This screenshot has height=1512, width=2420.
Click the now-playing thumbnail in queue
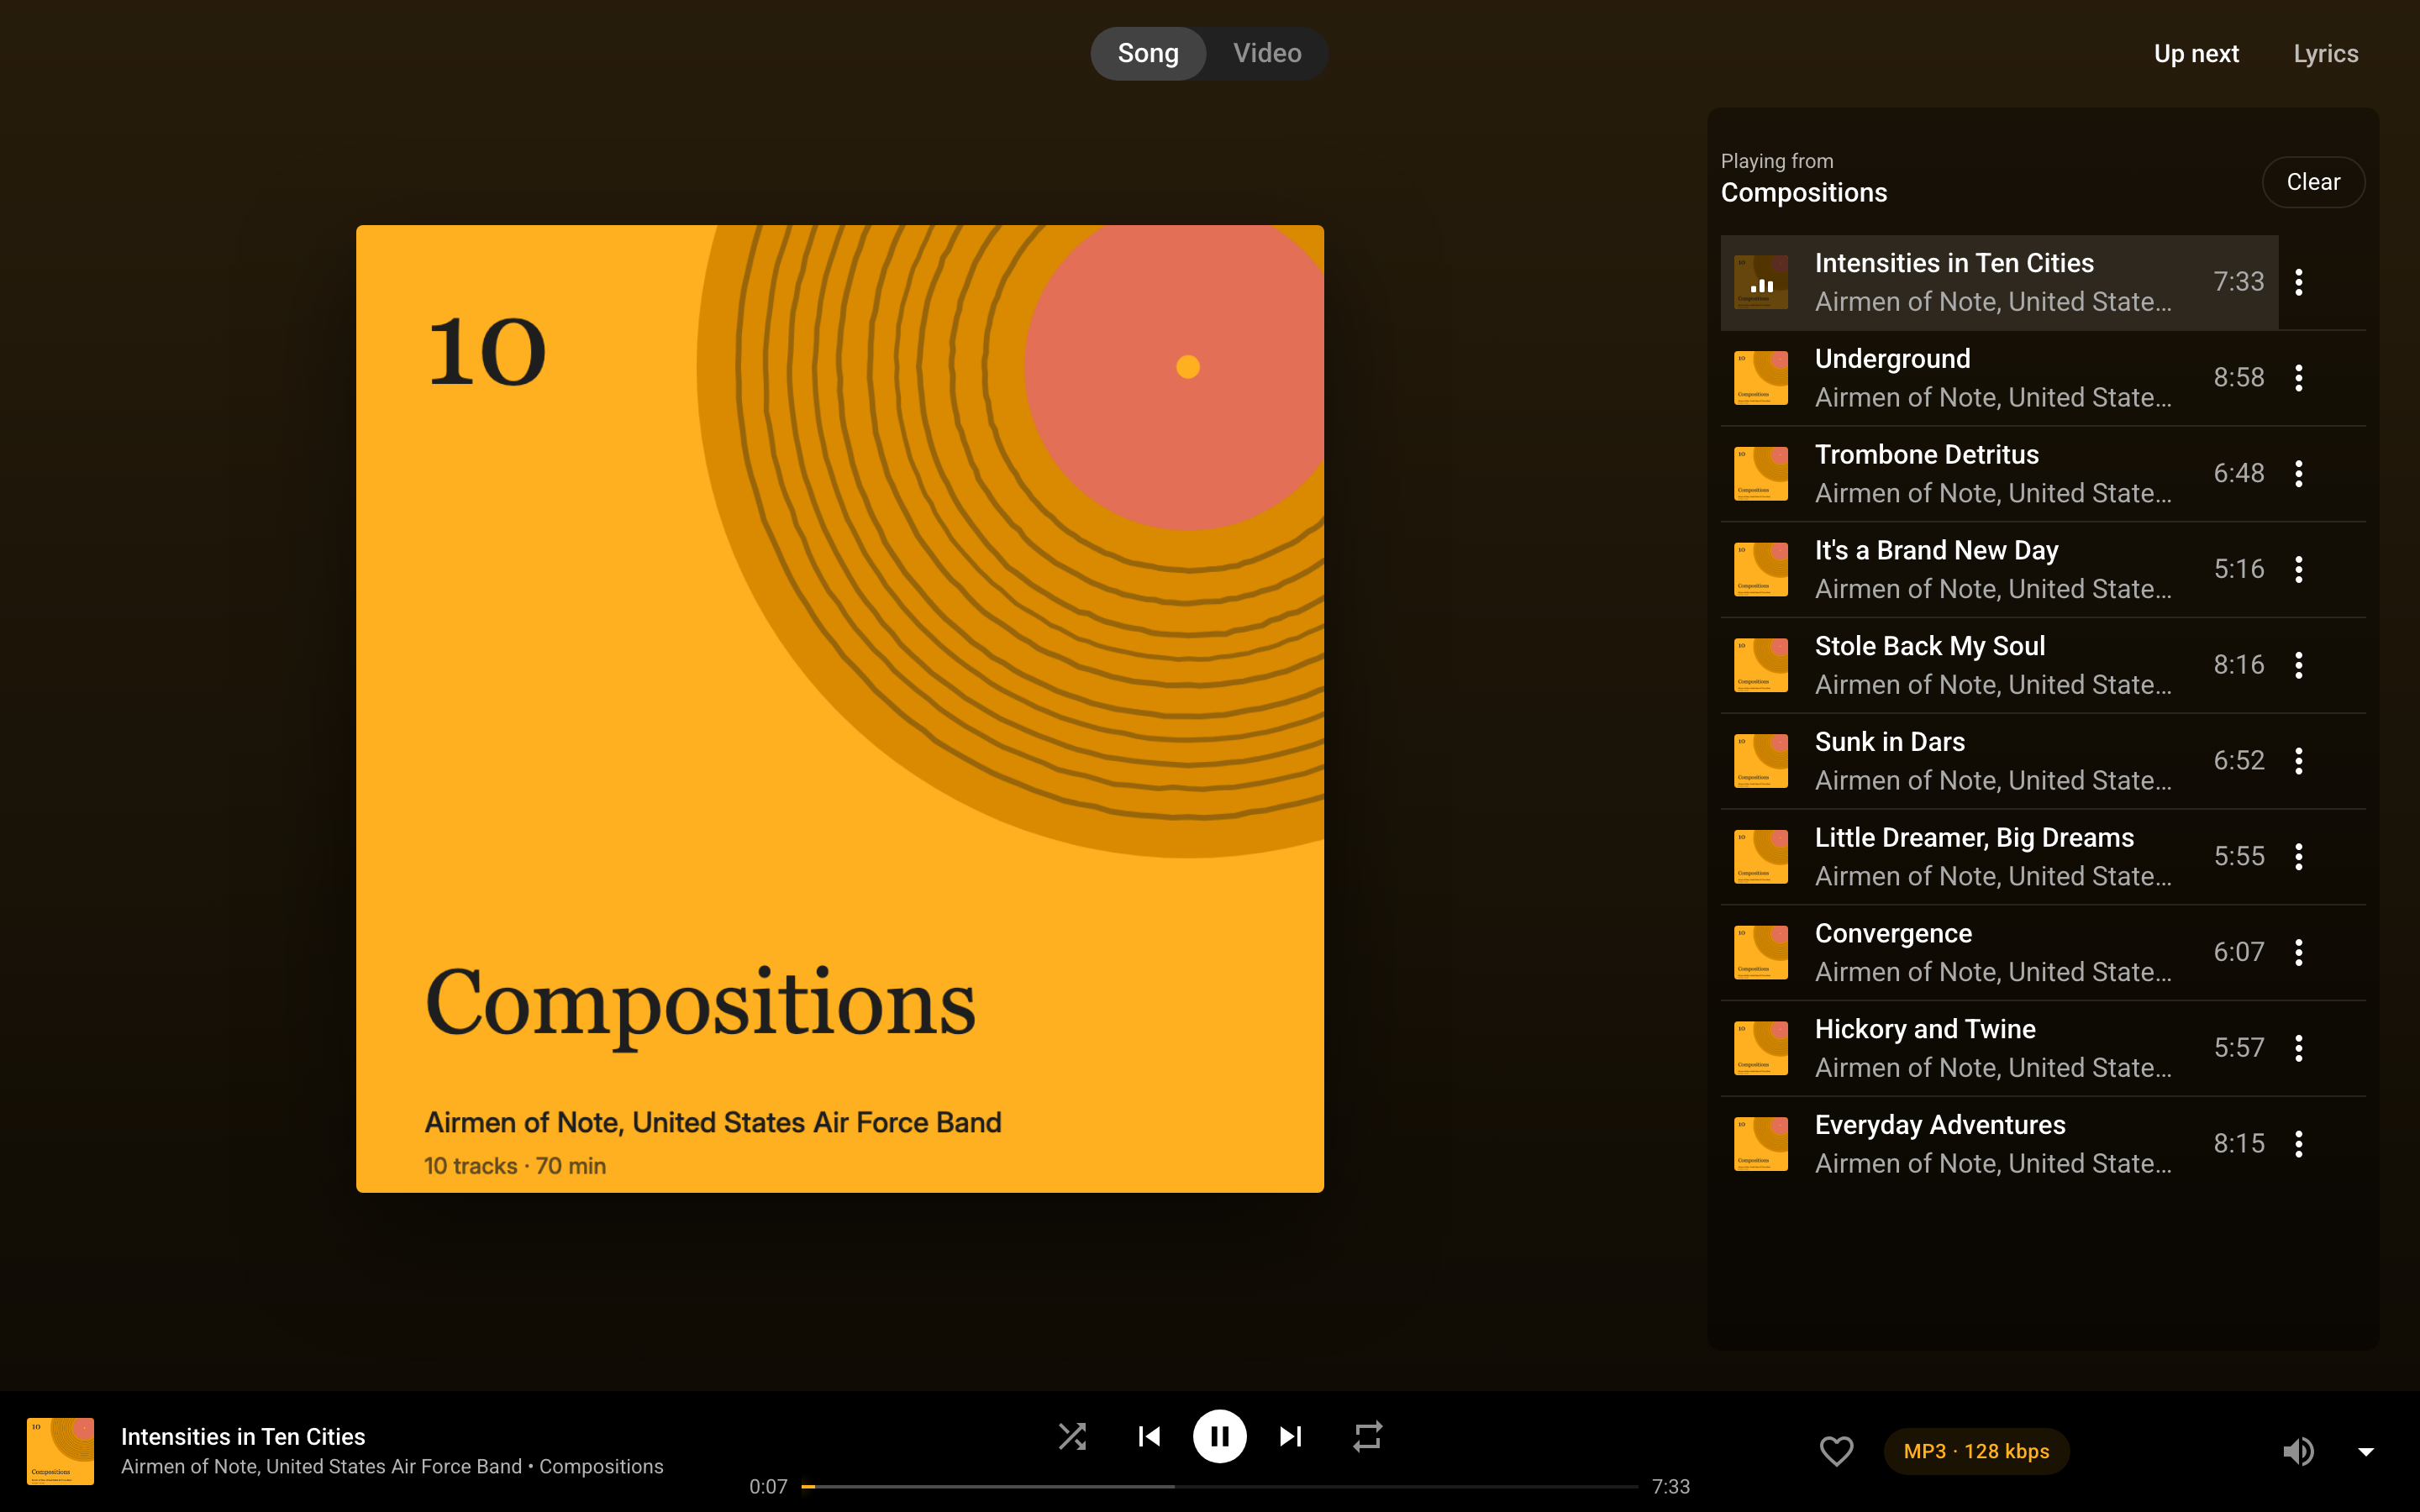point(1761,282)
